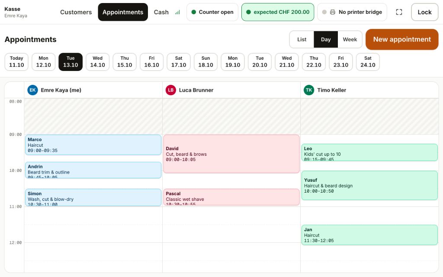
Task: Select Tue 20.10 date chip
Action: (x=260, y=62)
